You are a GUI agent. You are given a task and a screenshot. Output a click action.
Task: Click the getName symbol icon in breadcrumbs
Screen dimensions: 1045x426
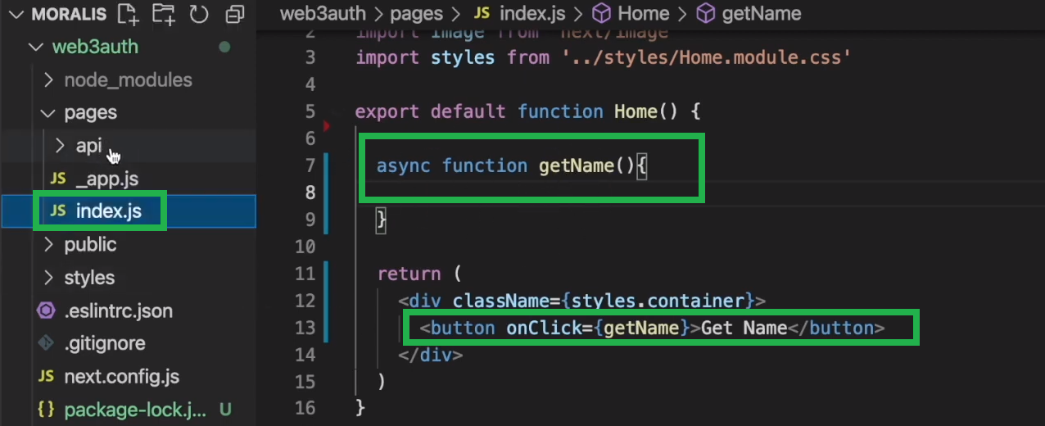[706, 14]
